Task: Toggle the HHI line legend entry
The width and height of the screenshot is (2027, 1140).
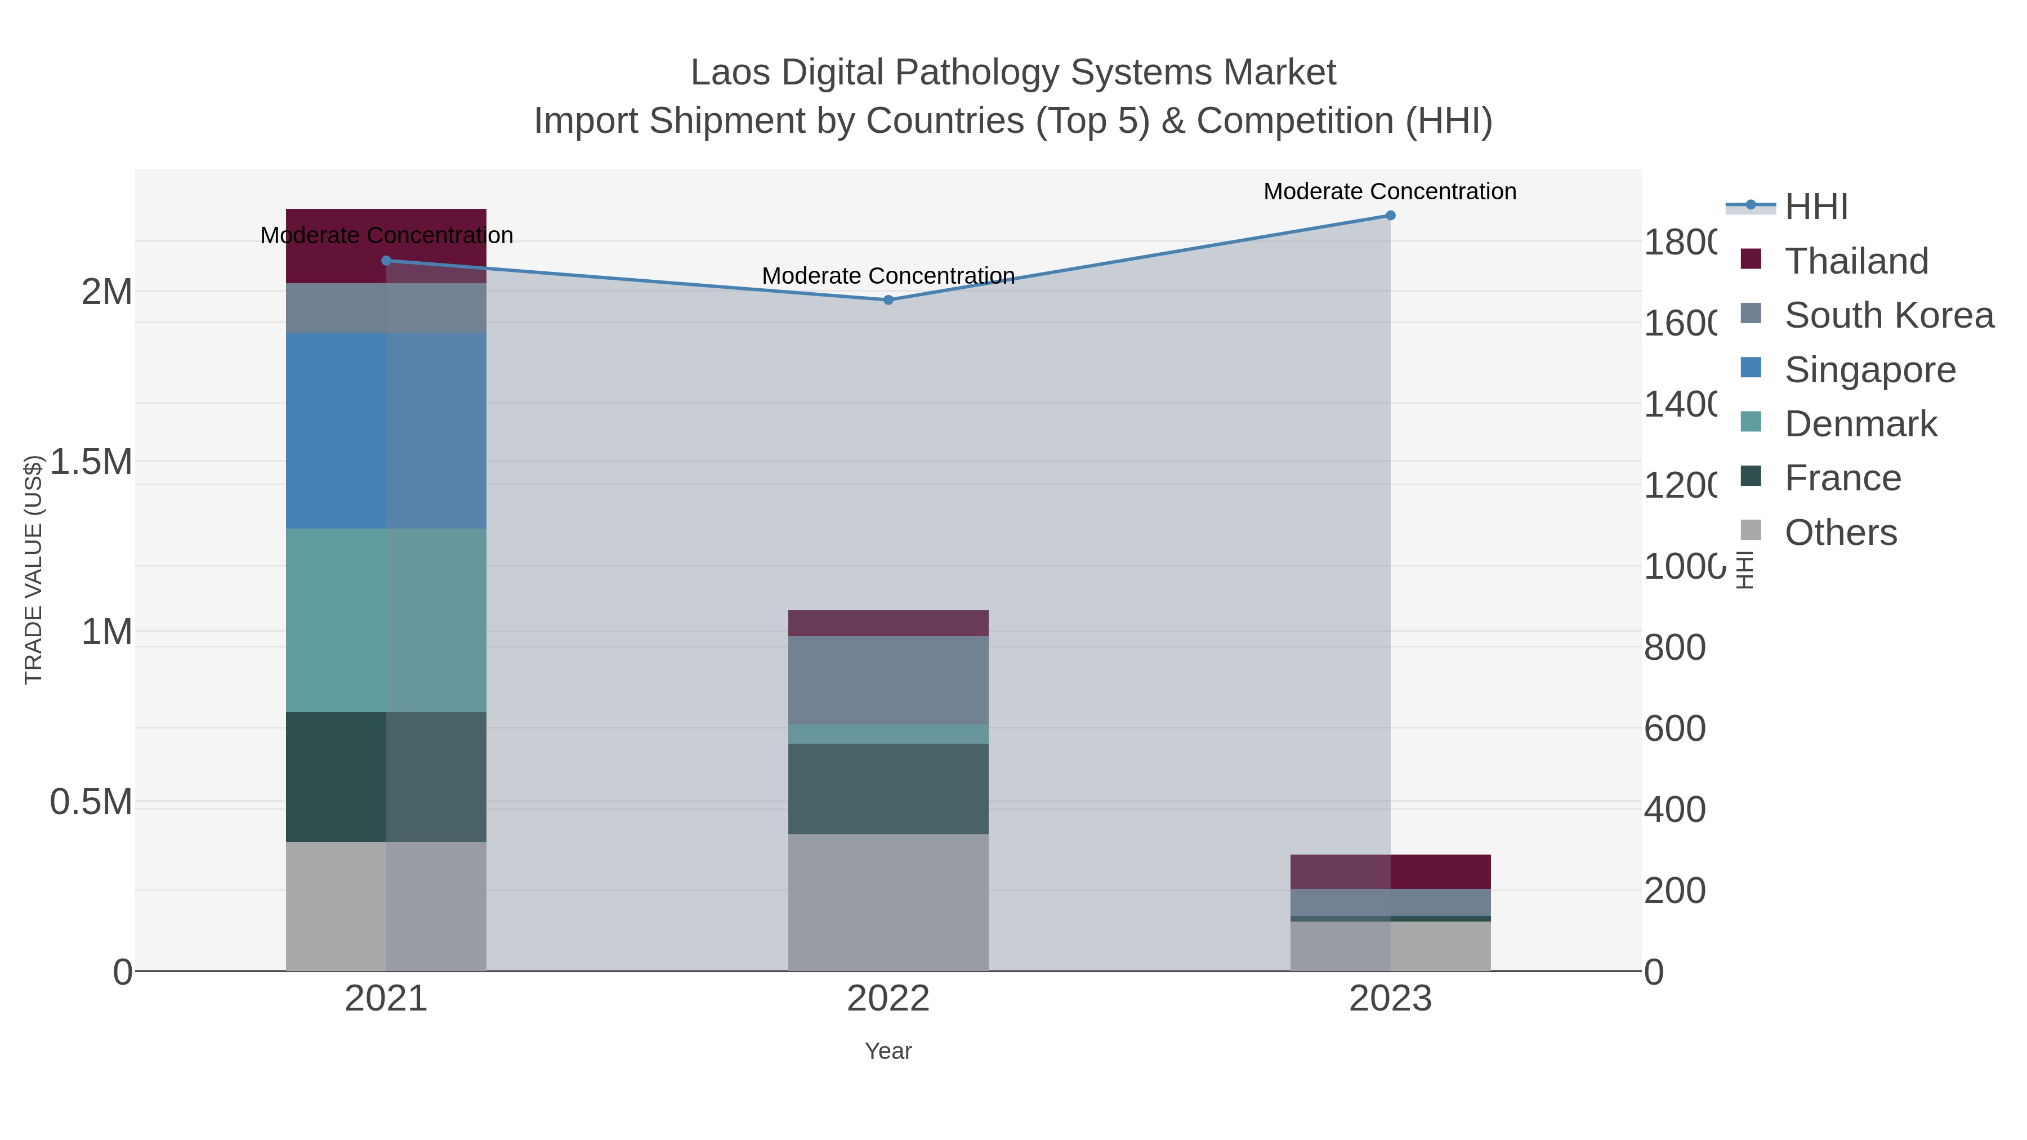Action: (x=1787, y=207)
